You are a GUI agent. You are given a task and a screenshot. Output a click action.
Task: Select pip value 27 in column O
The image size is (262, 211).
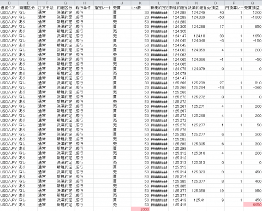(x=216, y=83)
